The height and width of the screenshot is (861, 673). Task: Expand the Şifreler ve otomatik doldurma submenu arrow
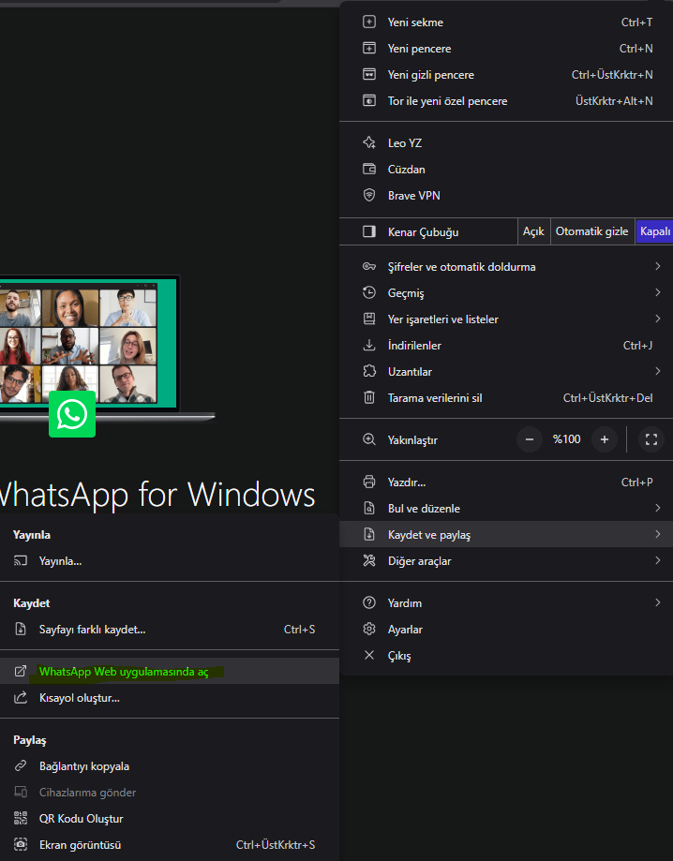point(658,266)
